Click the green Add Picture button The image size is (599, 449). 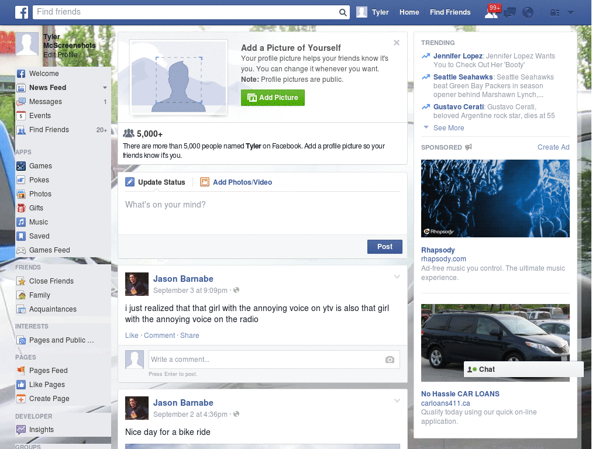click(x=273, y=98)
